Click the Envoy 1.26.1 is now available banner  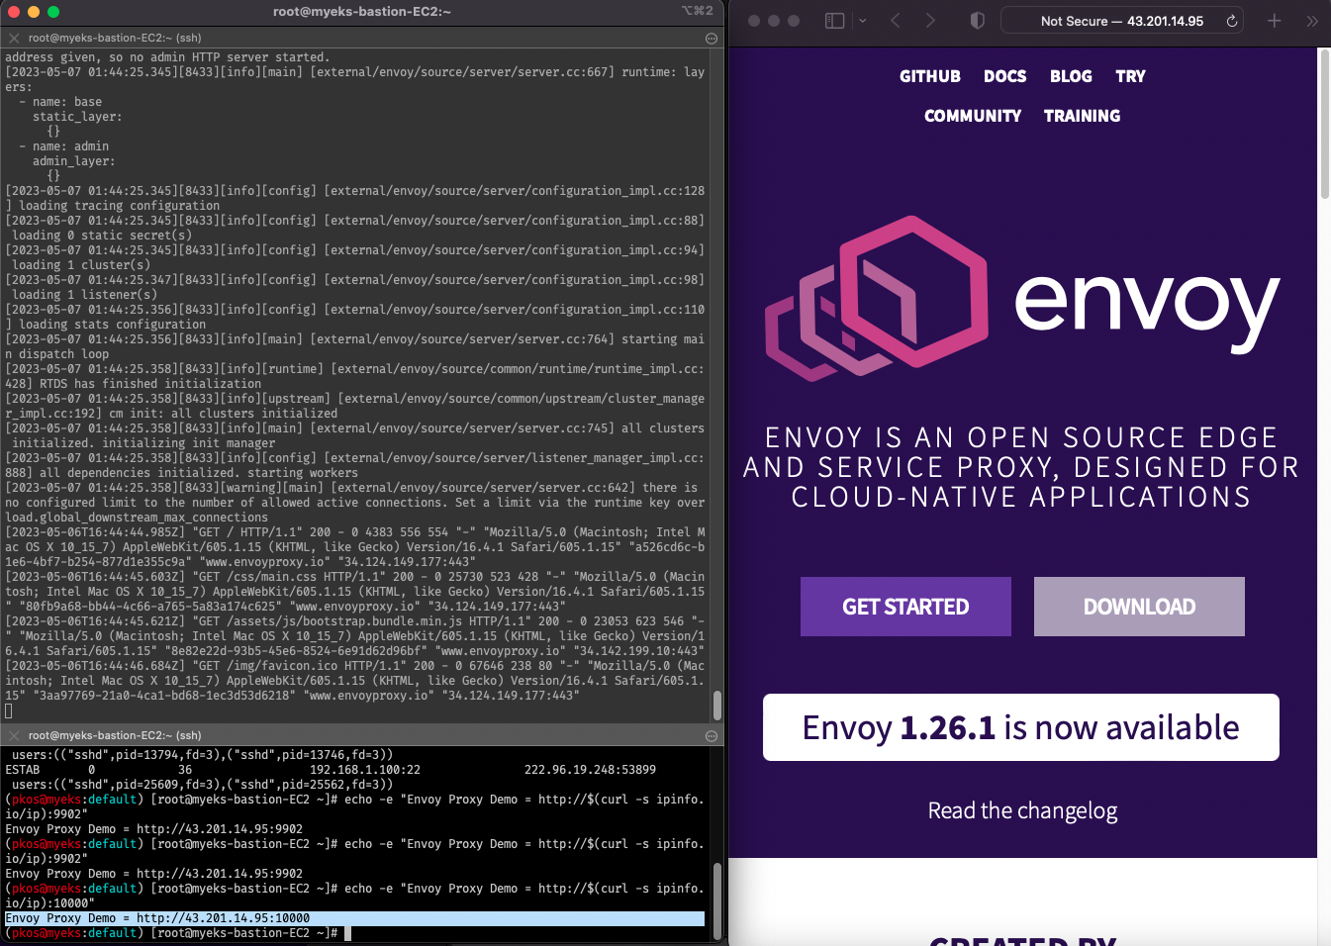click(1020, 727)
